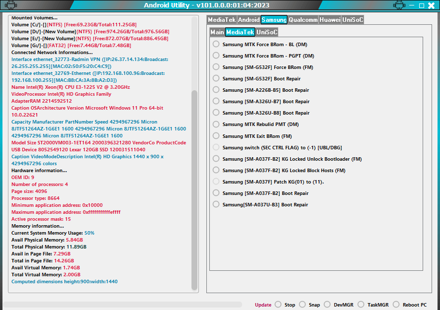Select Samsung MTK Exit BRom (FM)
440x310 pixels.
[216, 136]
